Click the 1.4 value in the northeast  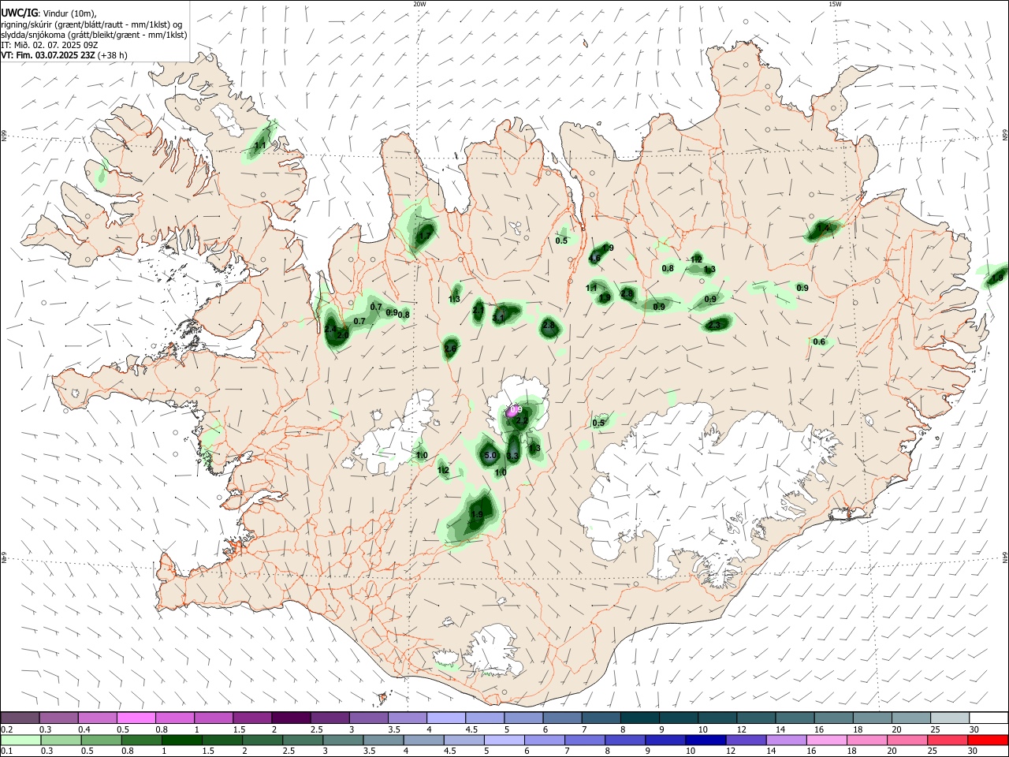tap(824, 228)
